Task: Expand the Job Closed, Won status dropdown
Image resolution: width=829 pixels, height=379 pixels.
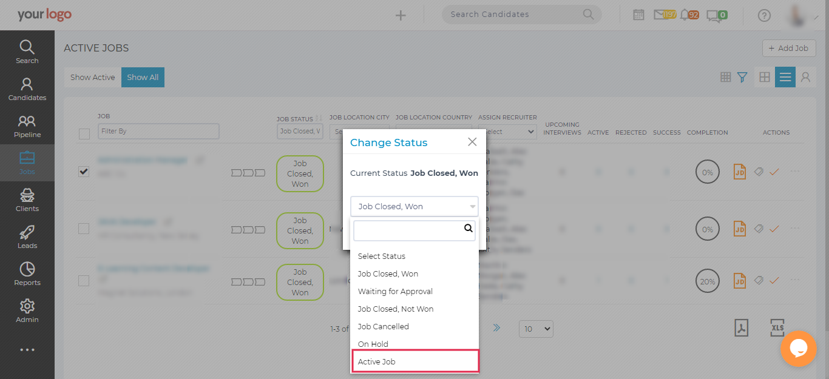Action: (414, 206)
